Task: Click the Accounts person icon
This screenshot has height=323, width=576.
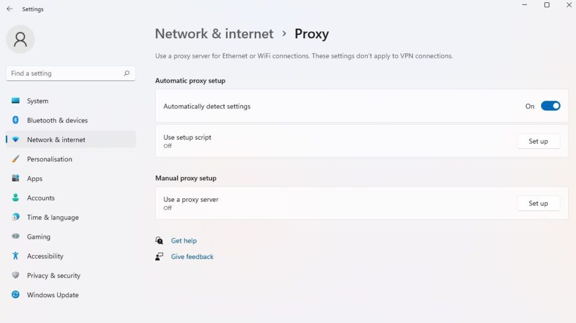Action: pyautogui.click(x=15, y=198)
